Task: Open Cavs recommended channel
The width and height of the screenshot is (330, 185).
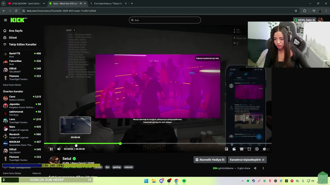Action: coord(22,98)
